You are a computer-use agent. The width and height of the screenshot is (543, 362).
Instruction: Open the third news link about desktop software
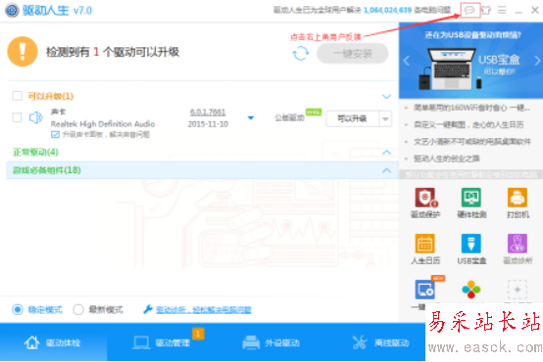click(472, 142)
